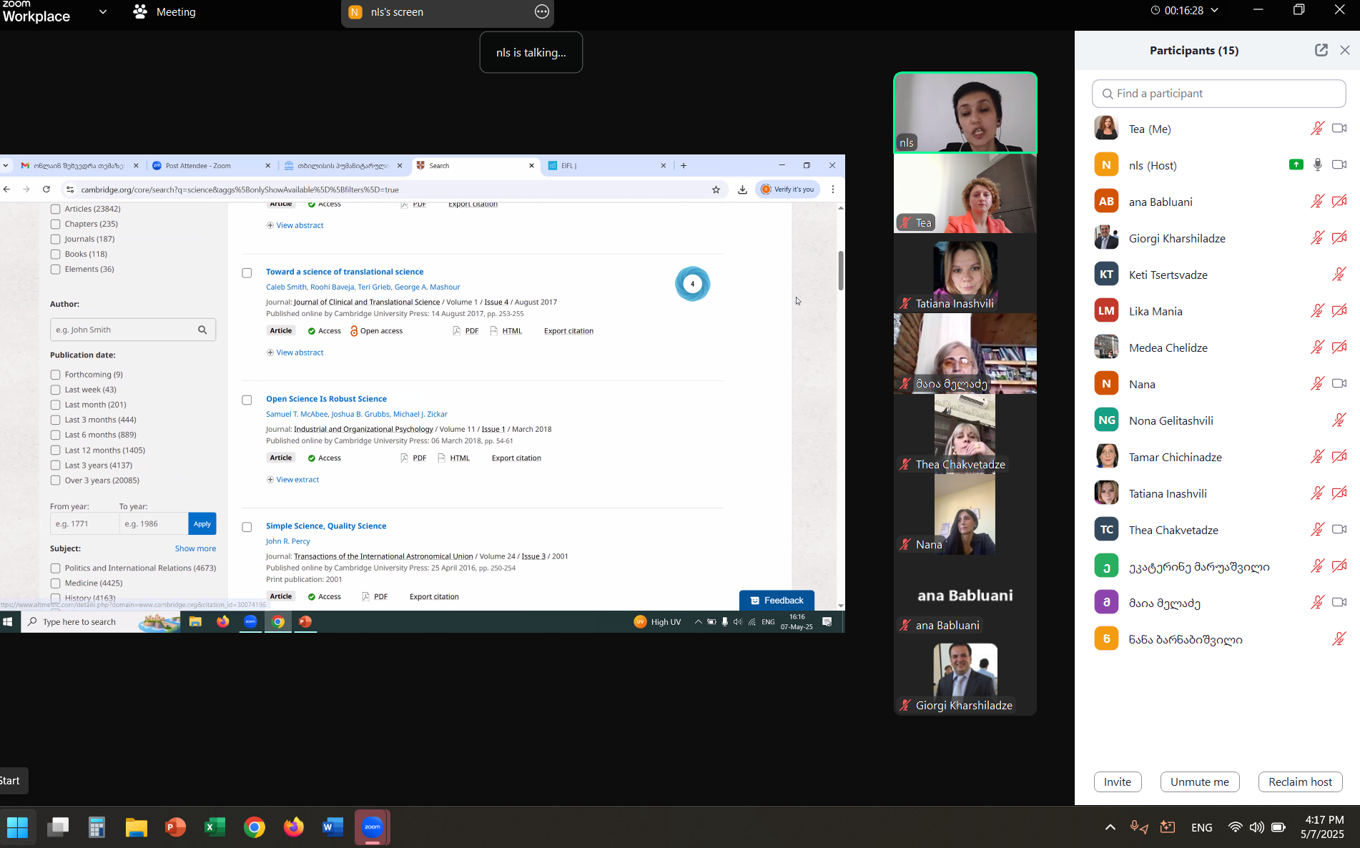Viewport: 1360px width, 848px height.
Task: Click the Reclaim host button
Action: pyautogui.click(x=1300, y=782)
